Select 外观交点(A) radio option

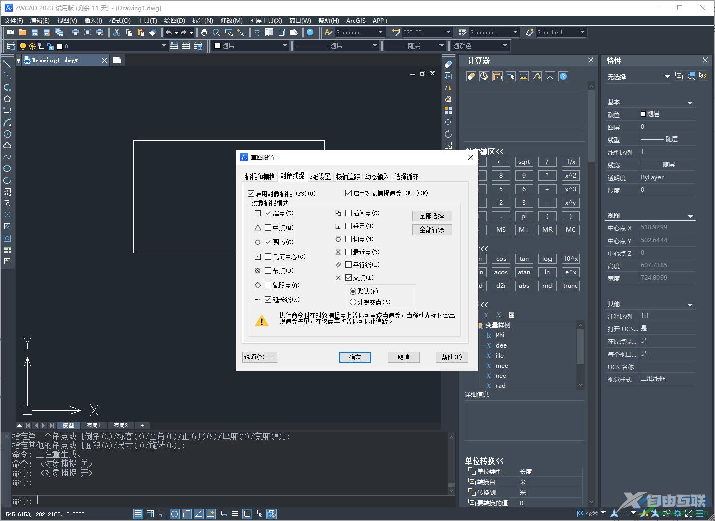click(353, 302)
